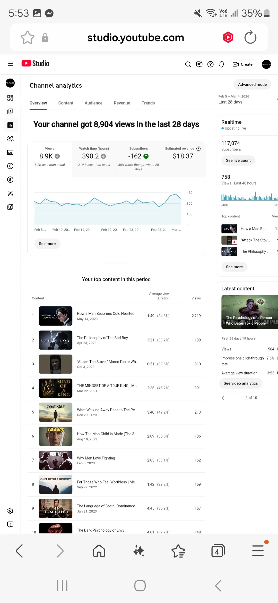Image resolution: width=278 pixels, height=603 pixels.
Task: Open the Earn dollar sidebar icon
Action: coord(10,180)
